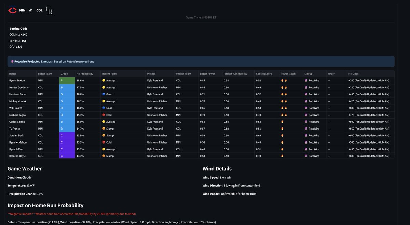The height and width of the screenshot is (225, 410).
Task: Click the Minnesota Twins logo
Action: click(12, 10)
